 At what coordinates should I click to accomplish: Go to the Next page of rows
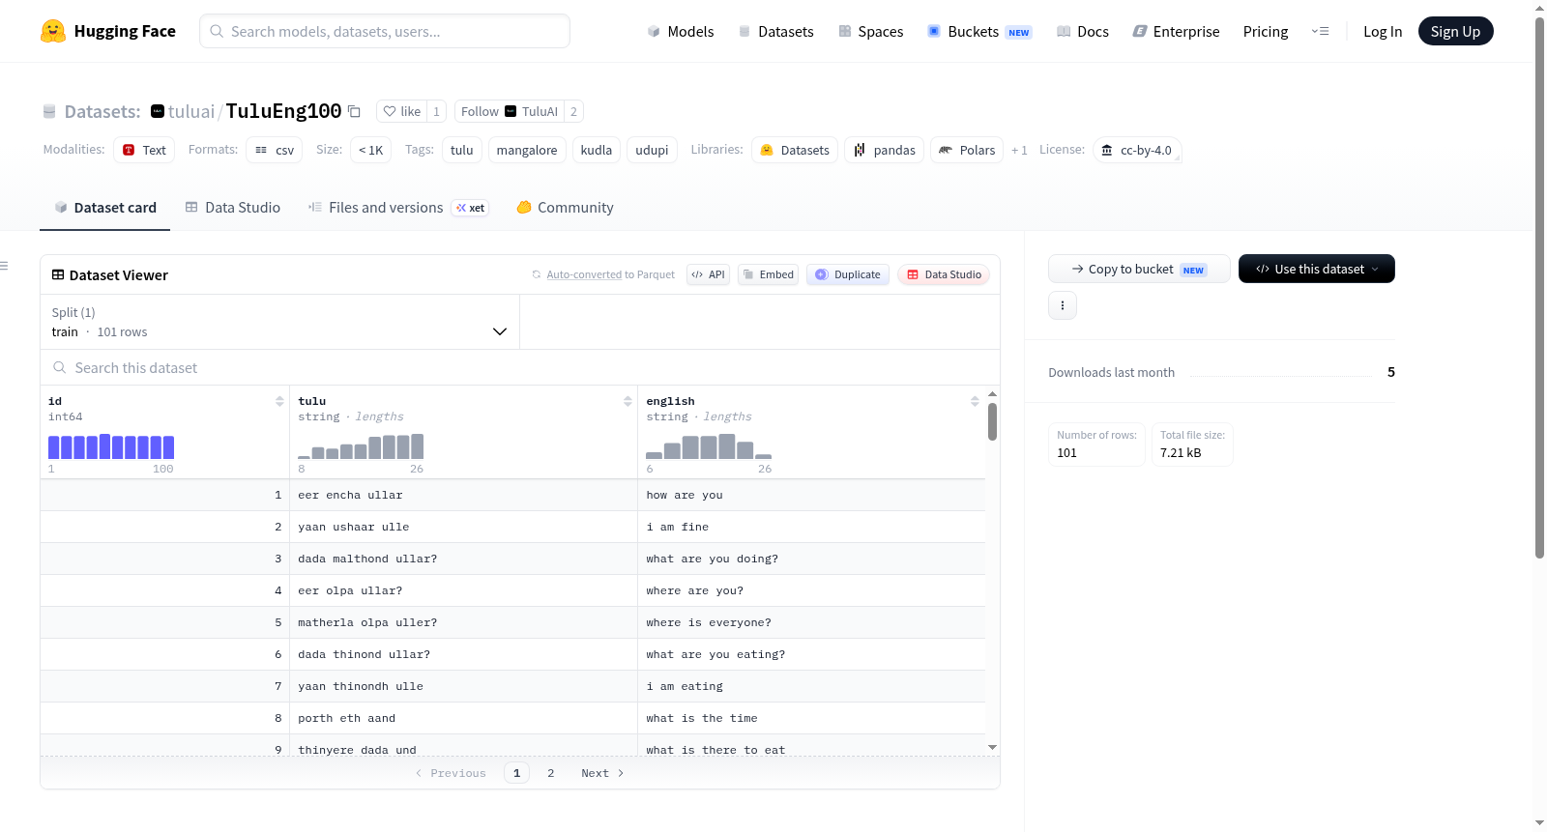click(602, 773)
